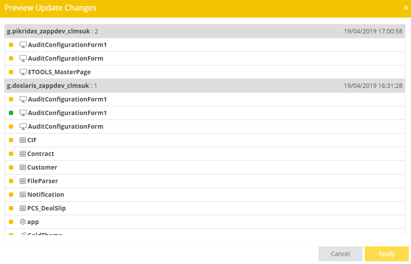This screenshot has height=264, width=411.
Task: Click the yellow status dot beside ETOOLS_MasterPage
Action: (11, 72)
